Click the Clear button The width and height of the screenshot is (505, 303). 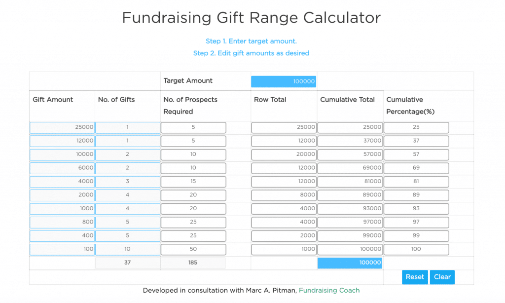tap(442, 277)
